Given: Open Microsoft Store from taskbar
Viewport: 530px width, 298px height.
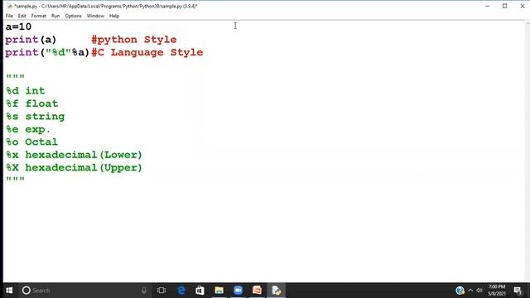Looking at the screenshot, I should (200, 291).
